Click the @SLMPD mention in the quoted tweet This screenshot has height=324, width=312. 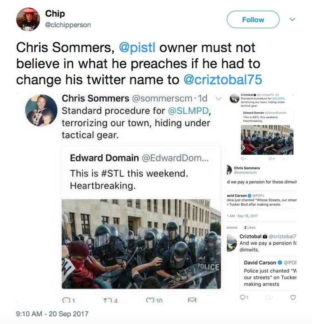(x=186, y=111)
